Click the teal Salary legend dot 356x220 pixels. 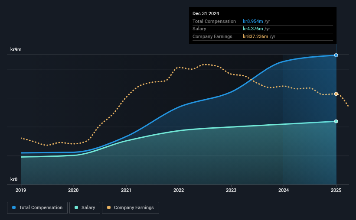pyautogui.click(x=76, y=207)
